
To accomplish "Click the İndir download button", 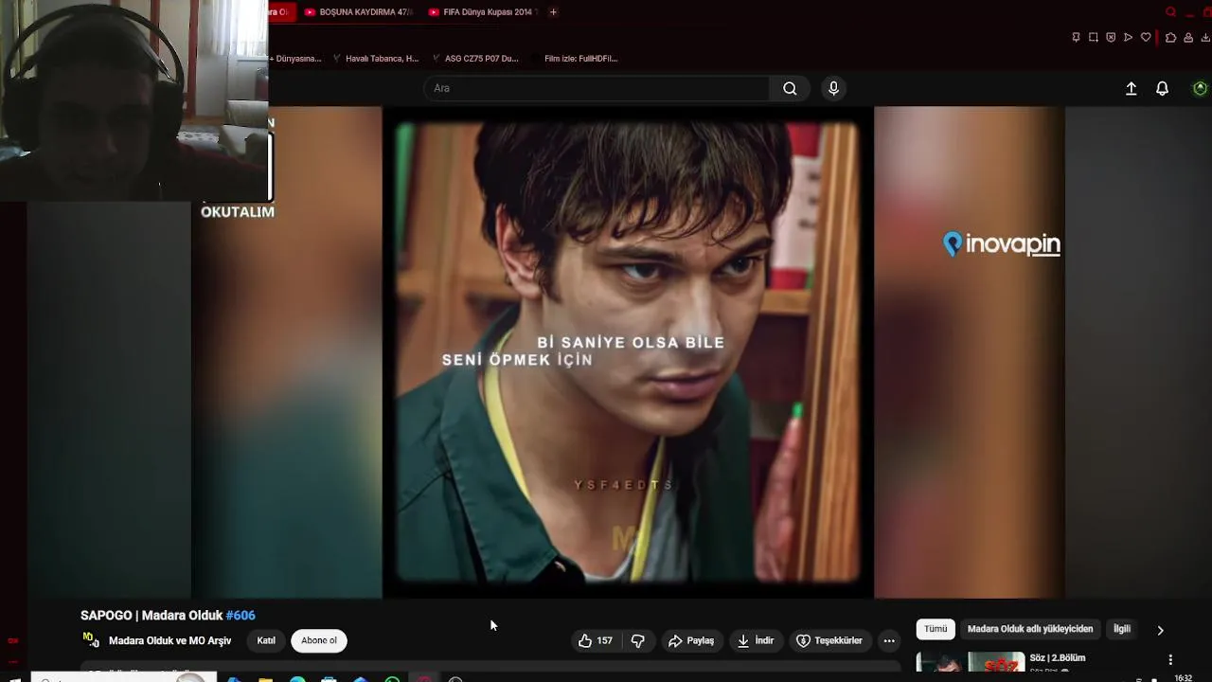I will (x=756, y=641).
